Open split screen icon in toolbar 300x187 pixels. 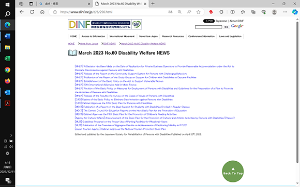(x=232, y=12)
